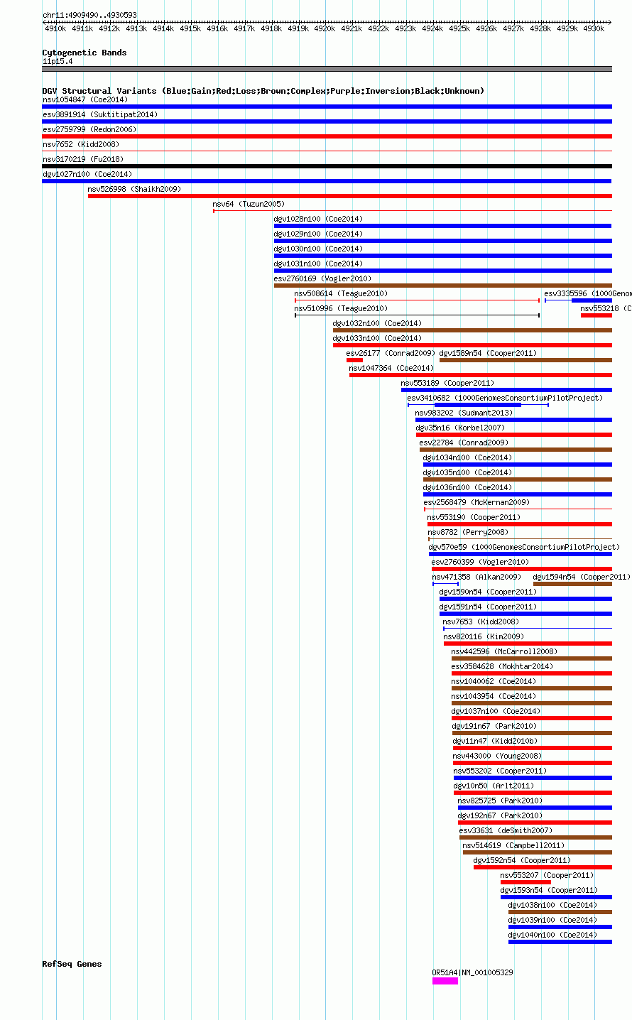Open nsv64 (Tuzun2005) variant
The image size is (632, 1020).
249,204
